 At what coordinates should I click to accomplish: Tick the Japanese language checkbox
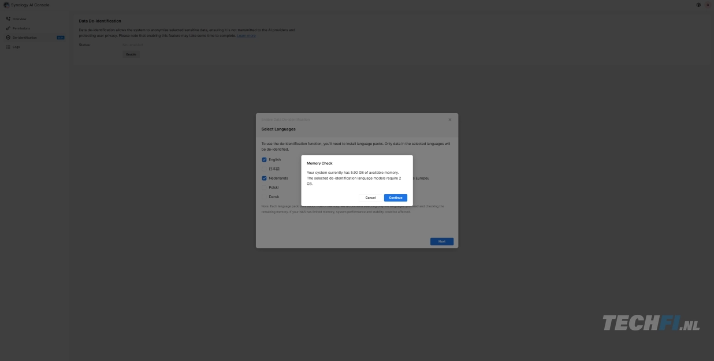(x=265, y=169)
